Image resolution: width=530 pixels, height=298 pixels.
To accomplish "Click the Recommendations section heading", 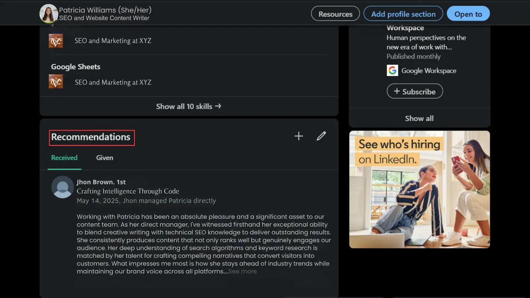I will [x=91, y=137].
